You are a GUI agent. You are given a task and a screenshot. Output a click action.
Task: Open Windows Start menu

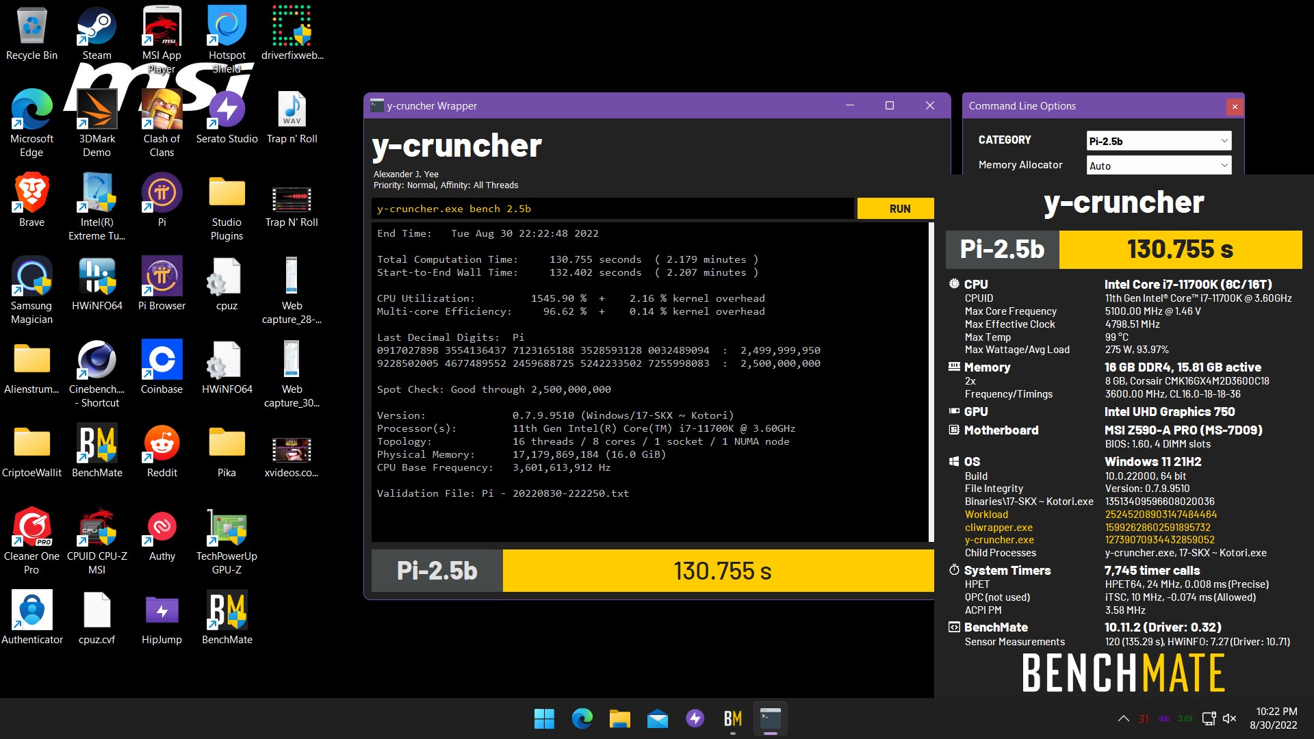click(544, 718)
